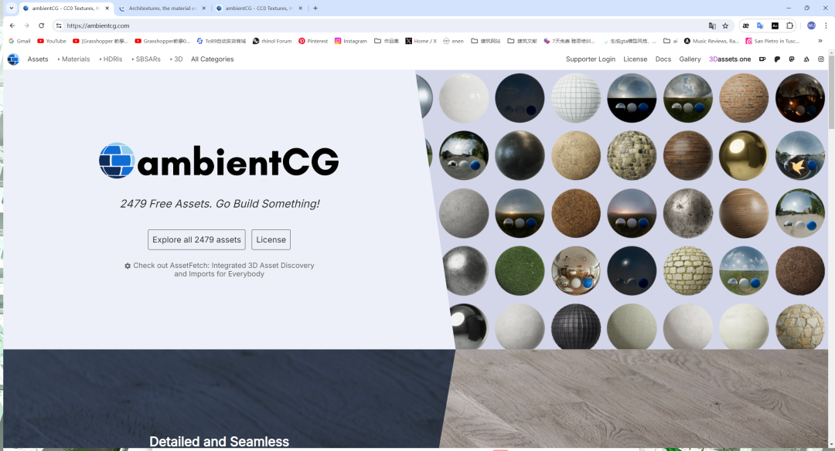Click the black Adobe extension icon

[x=775, y=25]
